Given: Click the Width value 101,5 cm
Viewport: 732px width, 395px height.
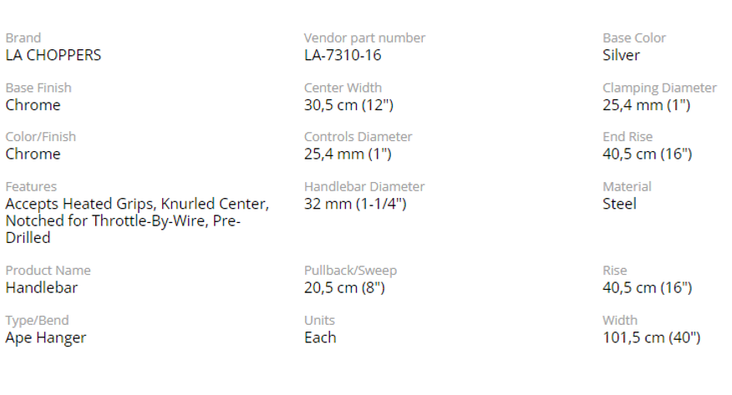Looking at the screenshot, I should click(651, 338).
